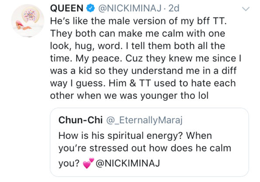Open the @NICKIMINAJ handle in tweet header
The width and height of the screenshot is (260, 182).
click(x=130, y=8)
